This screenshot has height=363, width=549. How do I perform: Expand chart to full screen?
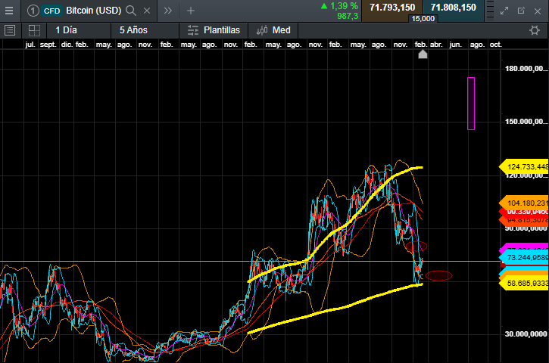point(504,11)
